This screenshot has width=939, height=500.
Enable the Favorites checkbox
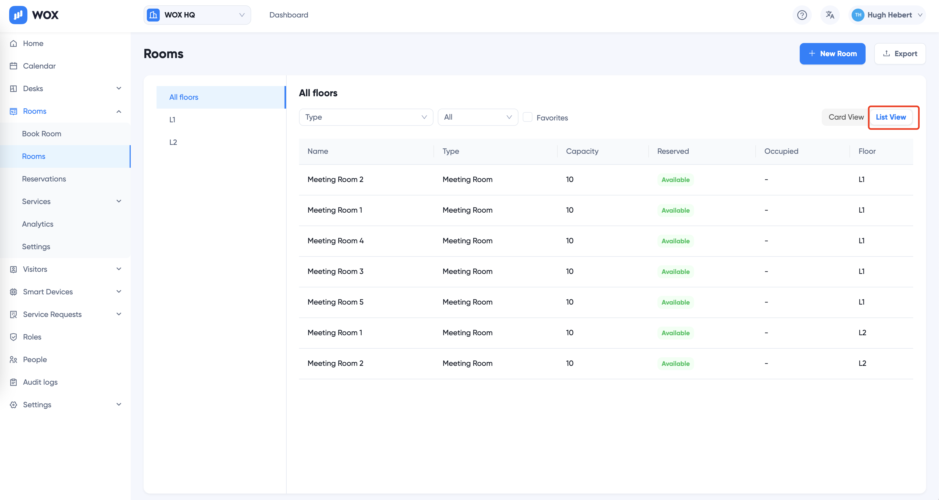point(528,117)
